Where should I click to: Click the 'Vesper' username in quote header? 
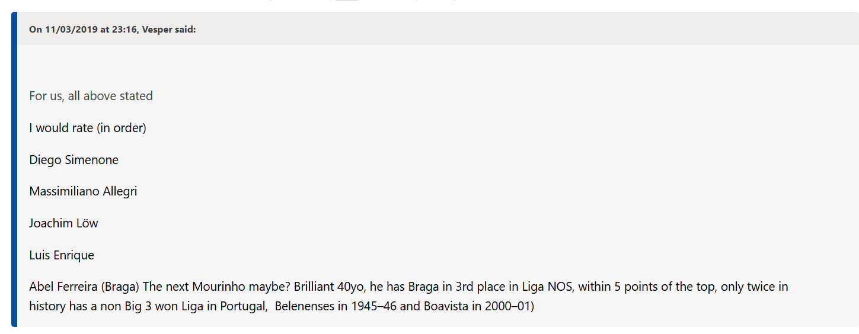point(157,30)
